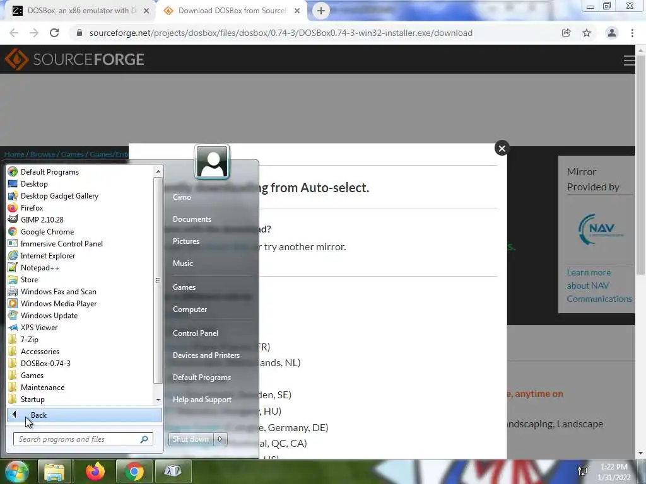Click the address bar URL
Screen dimensions: 646x484
pos(281,33)
